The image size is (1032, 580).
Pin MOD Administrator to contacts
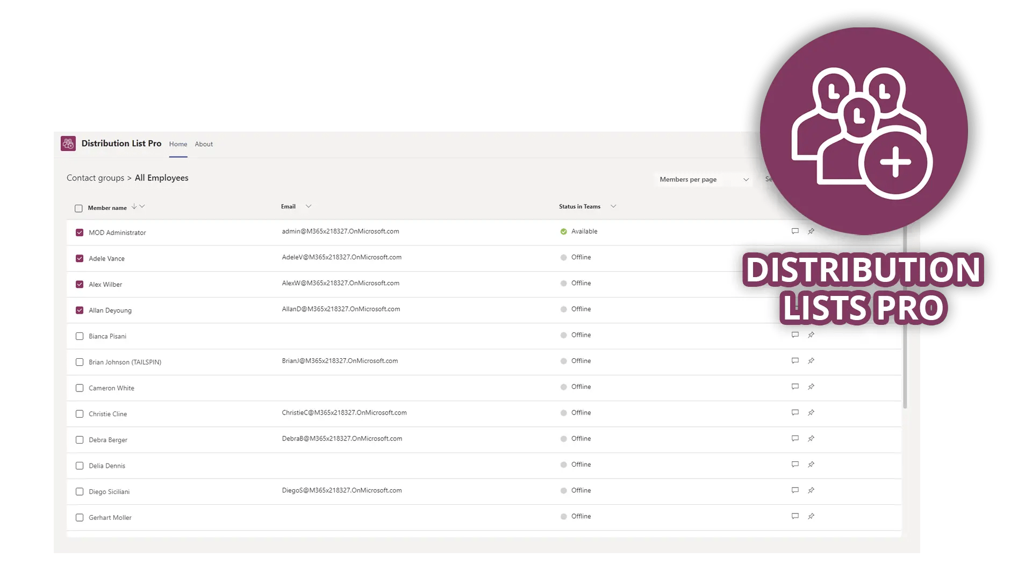(x=812, y=231)
